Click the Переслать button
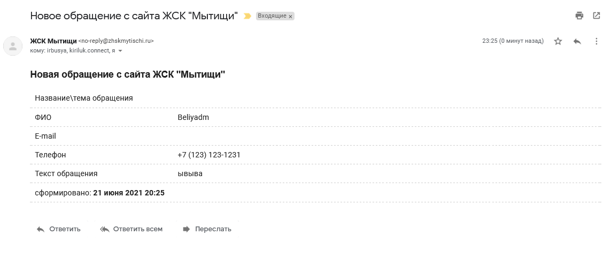 (207, 229)
